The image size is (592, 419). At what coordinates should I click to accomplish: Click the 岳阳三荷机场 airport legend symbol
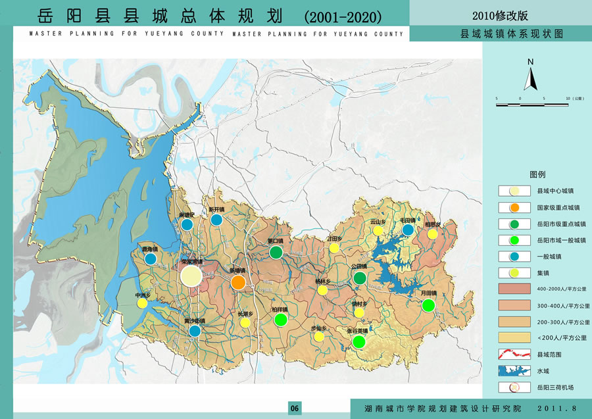click(516, 387)
